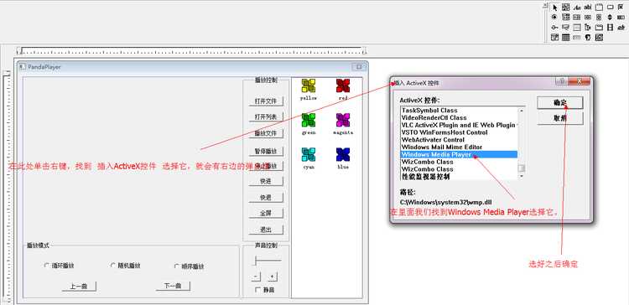Pick the Month Calendar control tool
Image resolution: width=629 pixels, height=305 pixels.
(565, 37)
